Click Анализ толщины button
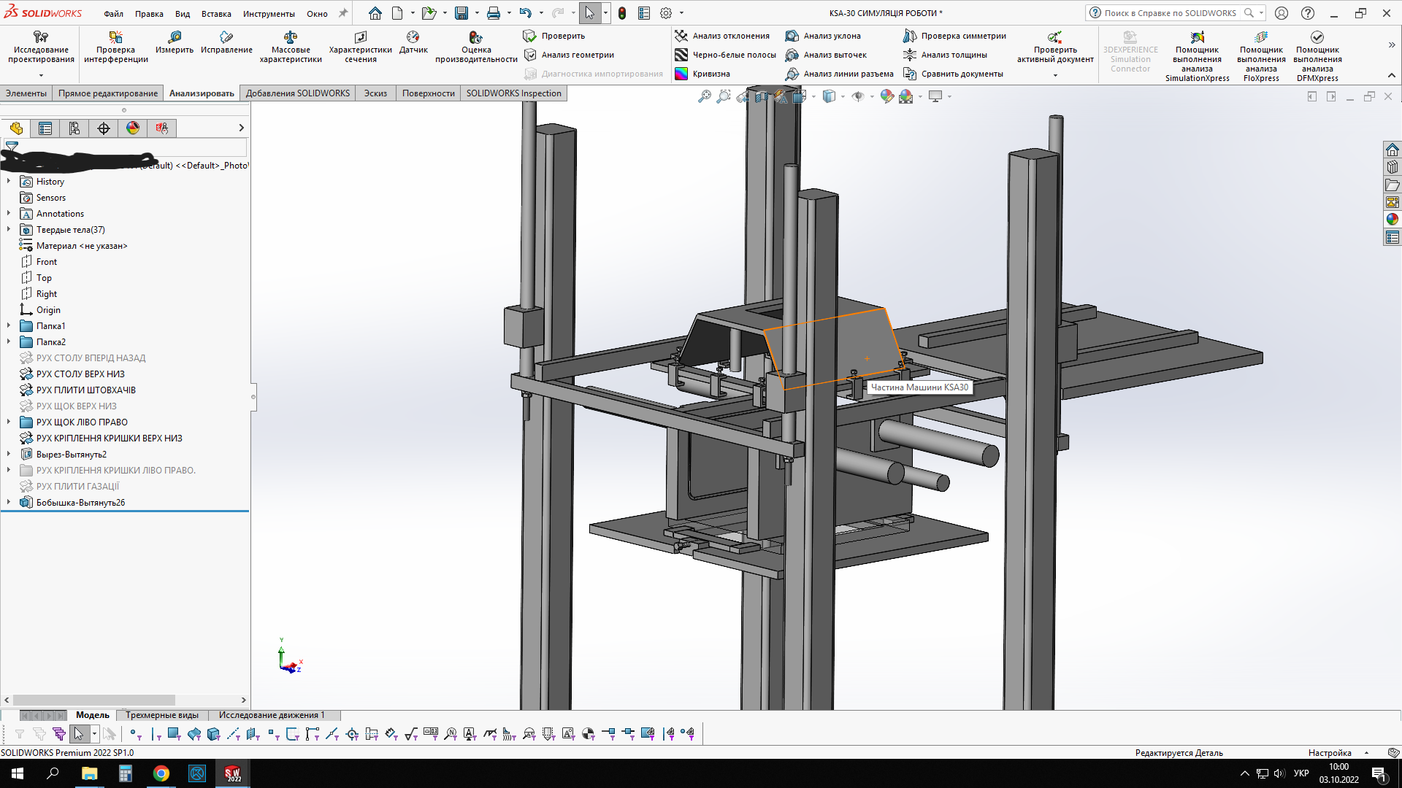Screen dimensions: 1402x788 tap(945, 55)
